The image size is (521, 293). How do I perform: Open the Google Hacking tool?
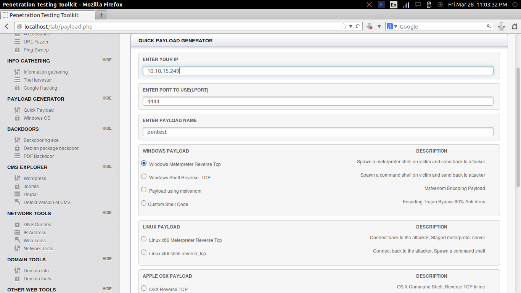pyautogui.click(x=40, y=88)
